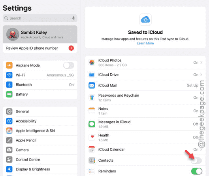Select the iCloud Mail envelope icon
Image resolution: width=209 pixels, height=176 pixels.
point(92,85)
